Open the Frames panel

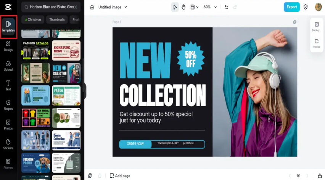8,164
